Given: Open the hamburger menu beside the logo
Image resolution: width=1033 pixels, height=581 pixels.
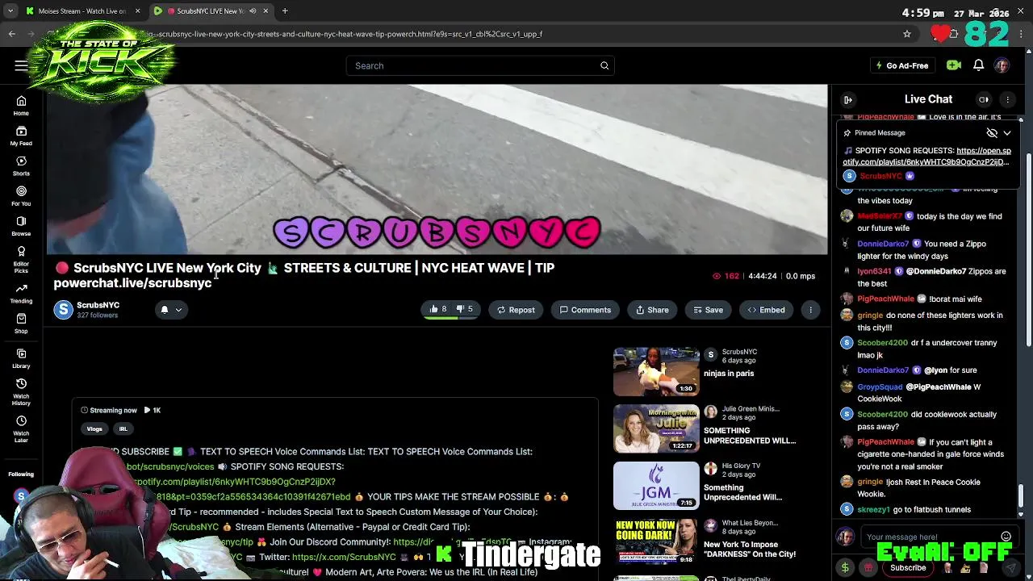Looking at the screenshot, I should 21,65.
